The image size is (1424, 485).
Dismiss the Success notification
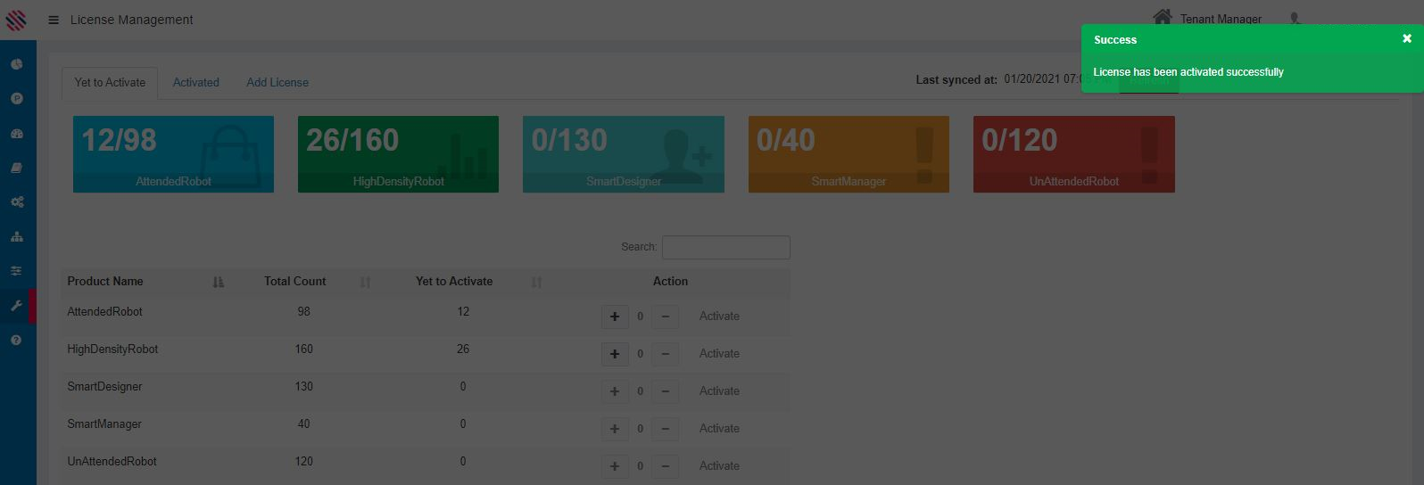tap(1407, 38)
